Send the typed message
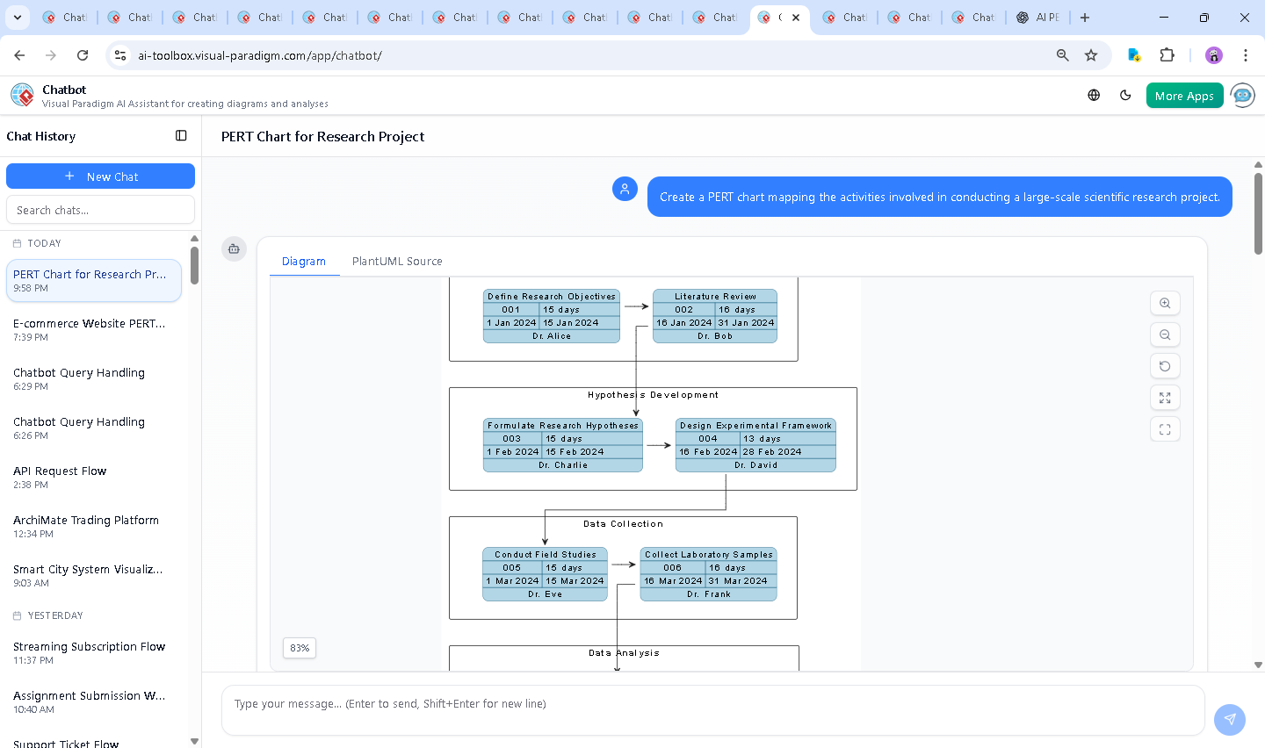This screenshot has width=1265, height=748. coord(1230,720)
